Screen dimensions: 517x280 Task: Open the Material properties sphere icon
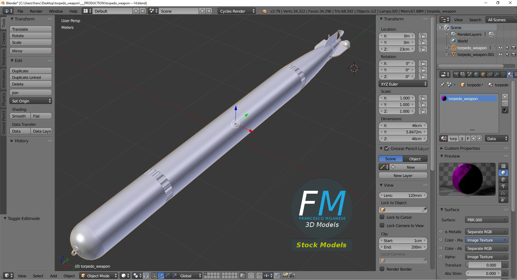pos(510,75)
